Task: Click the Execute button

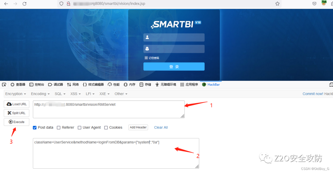Action: point(17,122)
